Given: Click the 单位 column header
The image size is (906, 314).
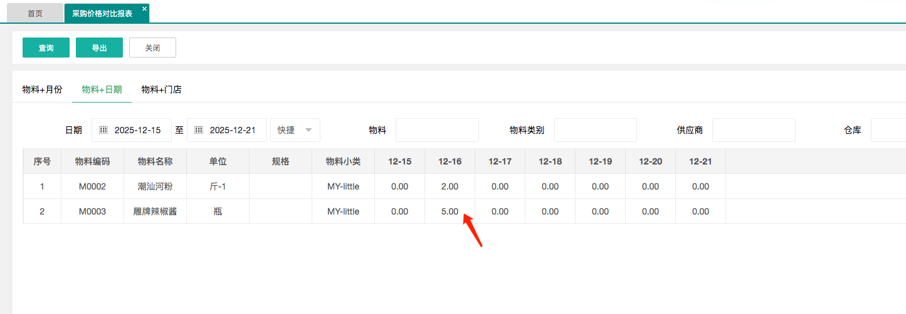Looking at the screenshot, I should (x=218, y=161).
